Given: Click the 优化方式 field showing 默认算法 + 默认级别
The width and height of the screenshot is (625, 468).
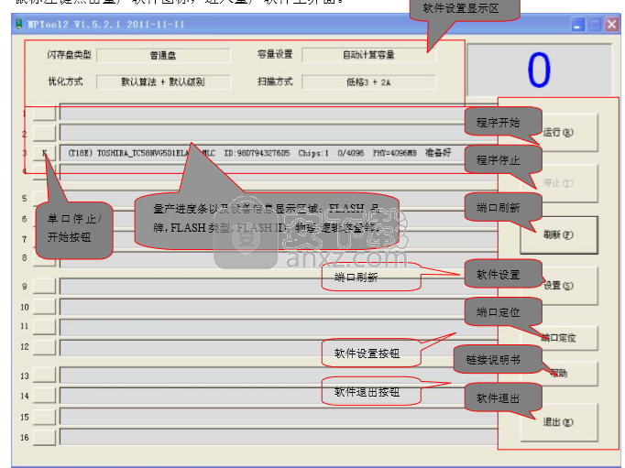Looking at the screenshot, I should [163, 82].
